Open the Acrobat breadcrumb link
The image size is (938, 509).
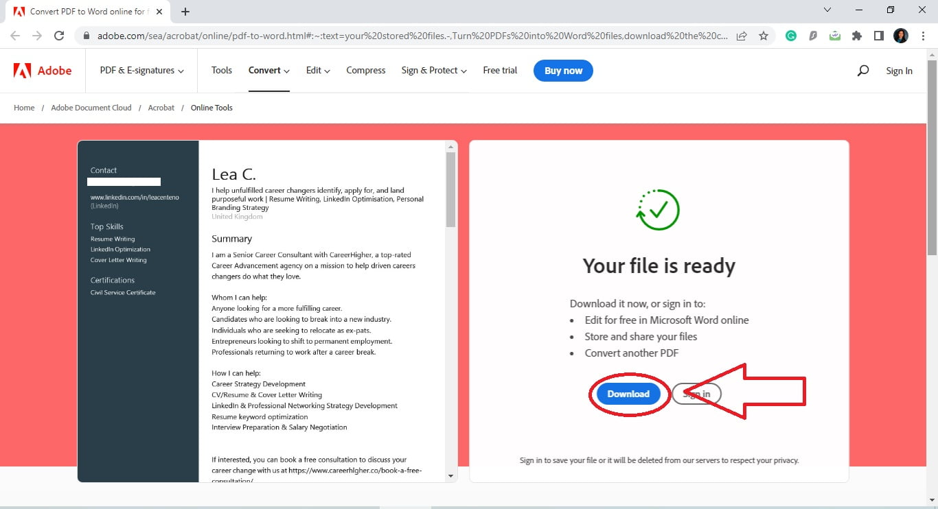[161, 108]
